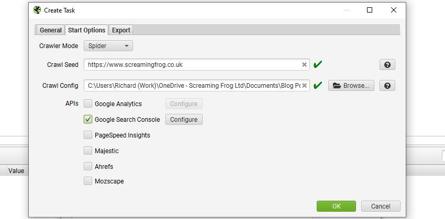Image resolution: width=445 pixels, height=219 pixels.
Task: Enable the Google Analytics checkbox
Action: click(x=88, y=103)
